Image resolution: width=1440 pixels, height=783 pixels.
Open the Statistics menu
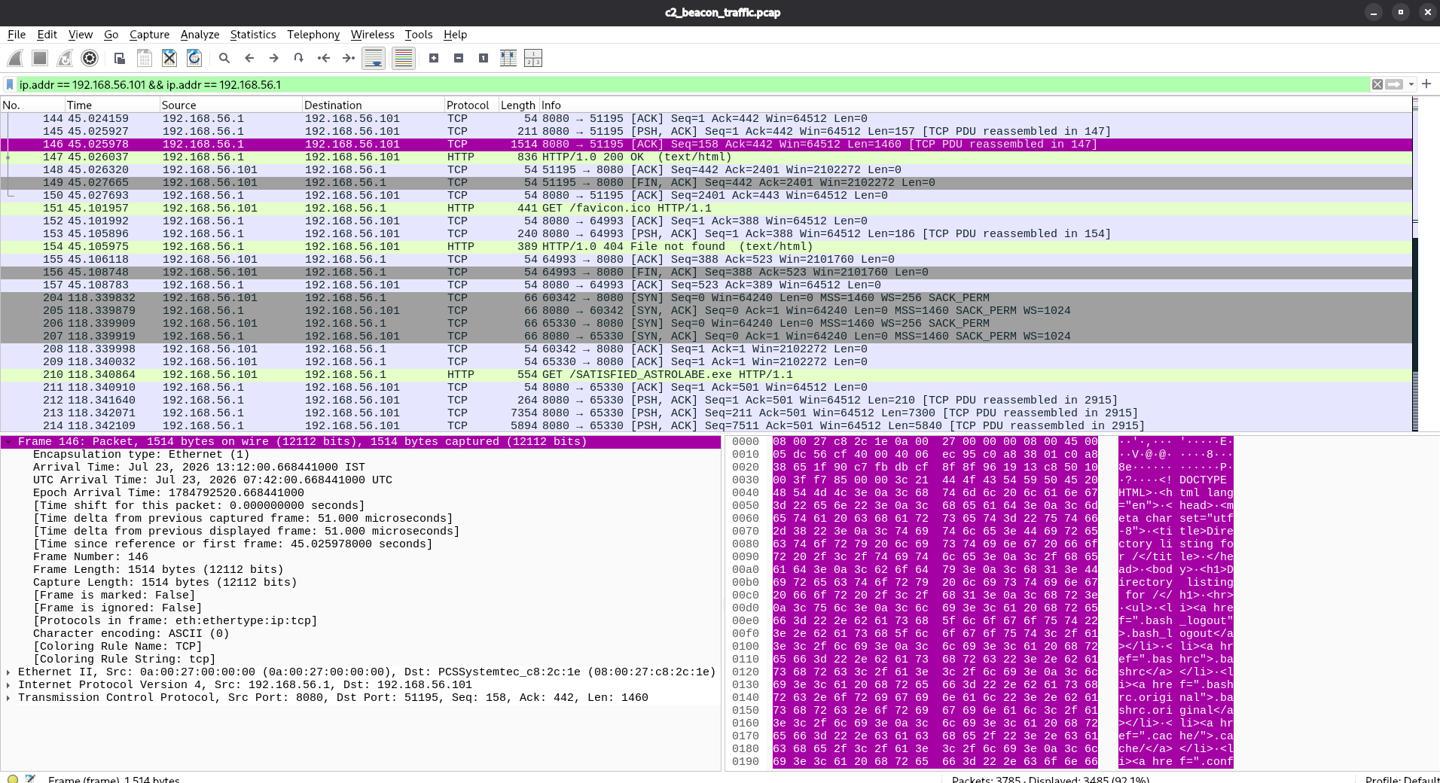(253, 35)
